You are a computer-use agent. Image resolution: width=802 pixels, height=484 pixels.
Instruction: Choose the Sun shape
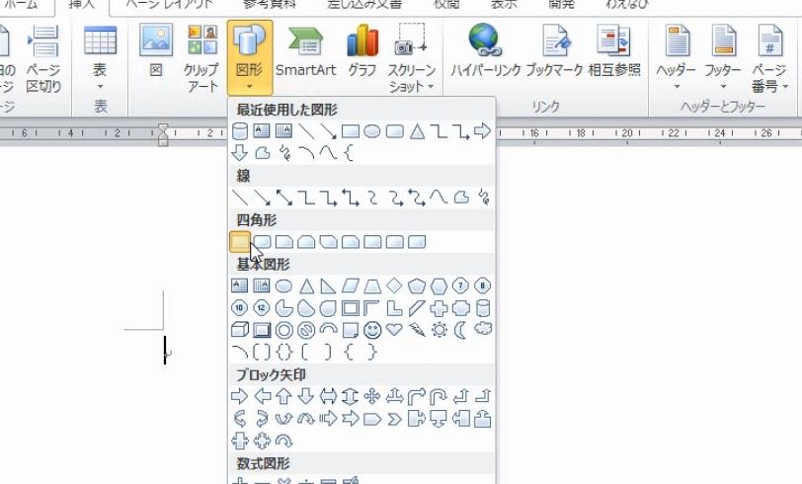click(439, 330)
